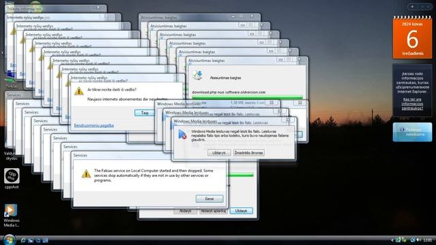Screen dimensions: 436x245
Task: Click the orange calendar gadget showing 6
Action: [412, 38]
